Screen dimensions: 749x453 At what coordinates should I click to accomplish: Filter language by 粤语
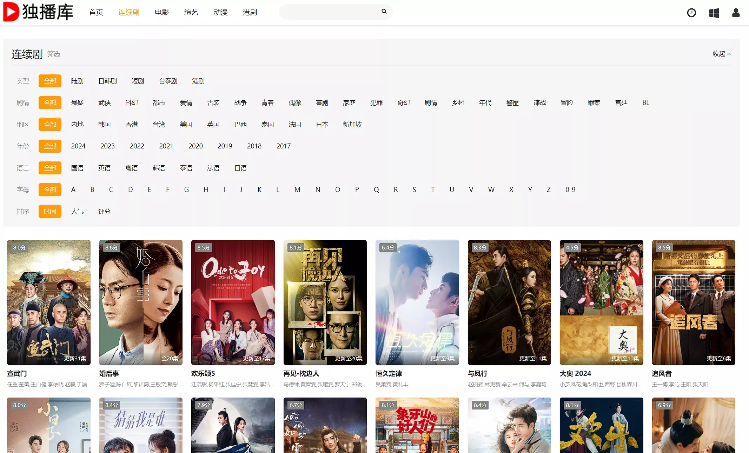[x=132, y=168]
